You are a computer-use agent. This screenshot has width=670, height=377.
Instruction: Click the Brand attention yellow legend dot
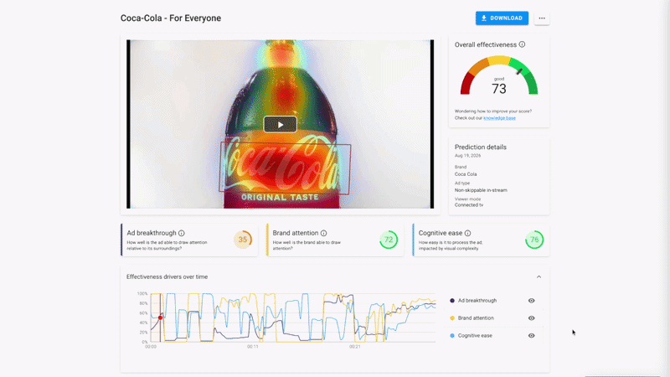coord(452,318)
